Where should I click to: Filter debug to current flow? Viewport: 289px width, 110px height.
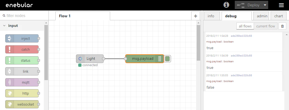265,26
